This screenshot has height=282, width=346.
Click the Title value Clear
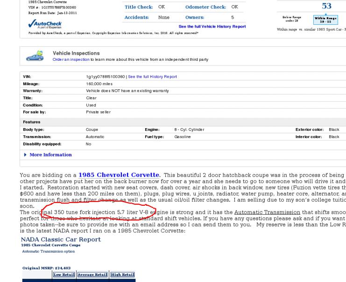[92, 98]
